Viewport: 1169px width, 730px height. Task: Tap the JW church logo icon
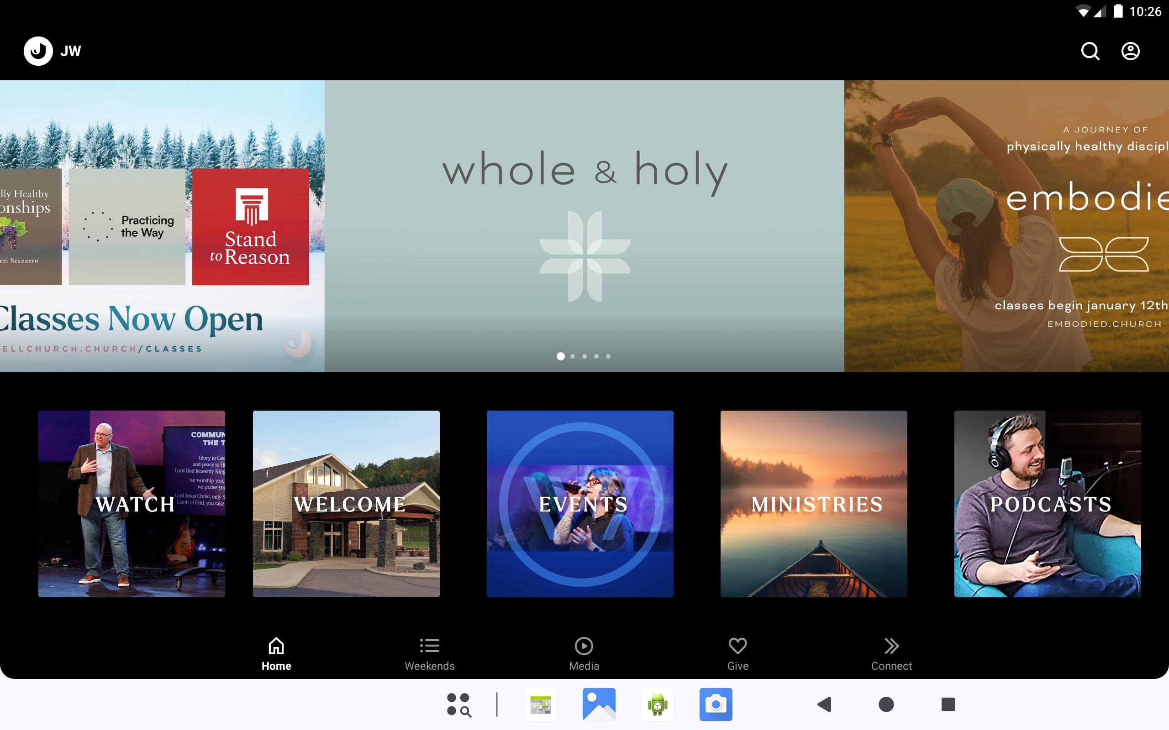[38, 51]
